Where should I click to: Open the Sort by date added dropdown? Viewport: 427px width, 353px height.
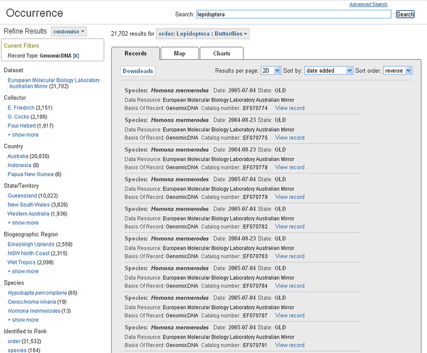click(x=329, y=71)
